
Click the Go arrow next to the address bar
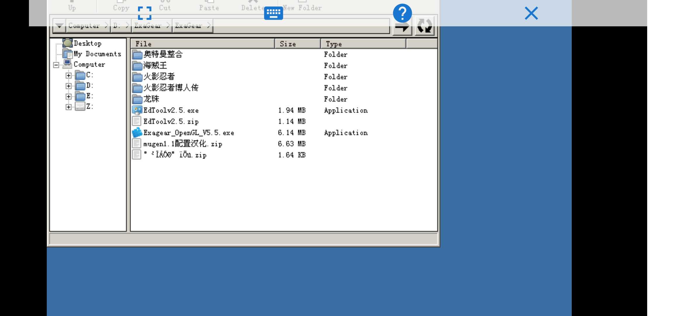[402, 27]
